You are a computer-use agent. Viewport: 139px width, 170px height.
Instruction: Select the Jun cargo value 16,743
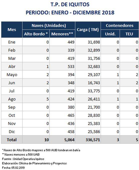[x=94, y=83]
